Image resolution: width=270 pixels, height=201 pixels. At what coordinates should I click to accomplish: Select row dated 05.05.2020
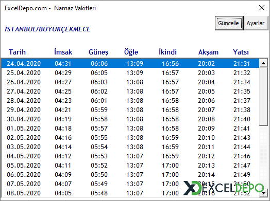click(130, 166)
